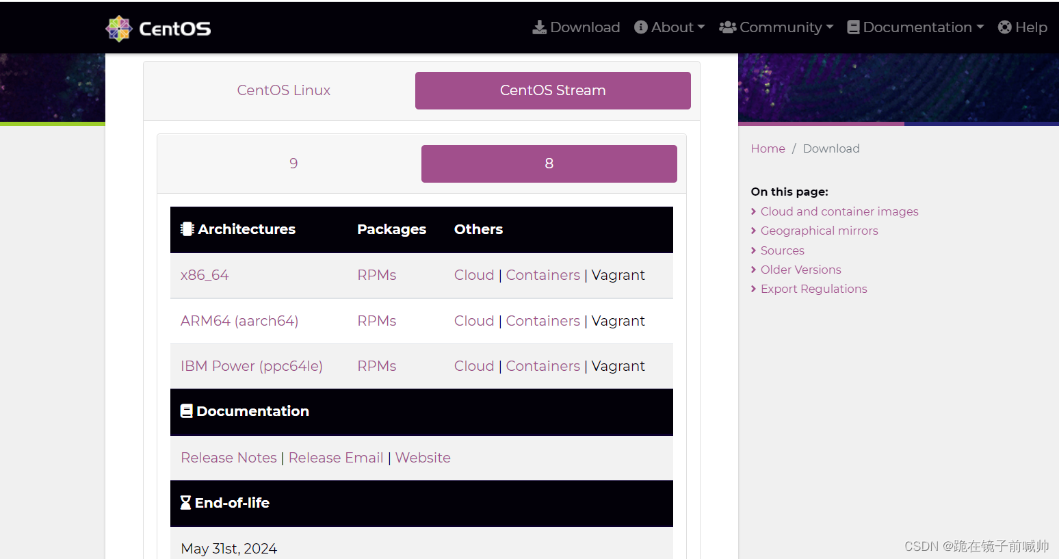Screen dimensions: 1059x559
Task: Click the May 31st, 2024 date text
Action: pos(229,549)
